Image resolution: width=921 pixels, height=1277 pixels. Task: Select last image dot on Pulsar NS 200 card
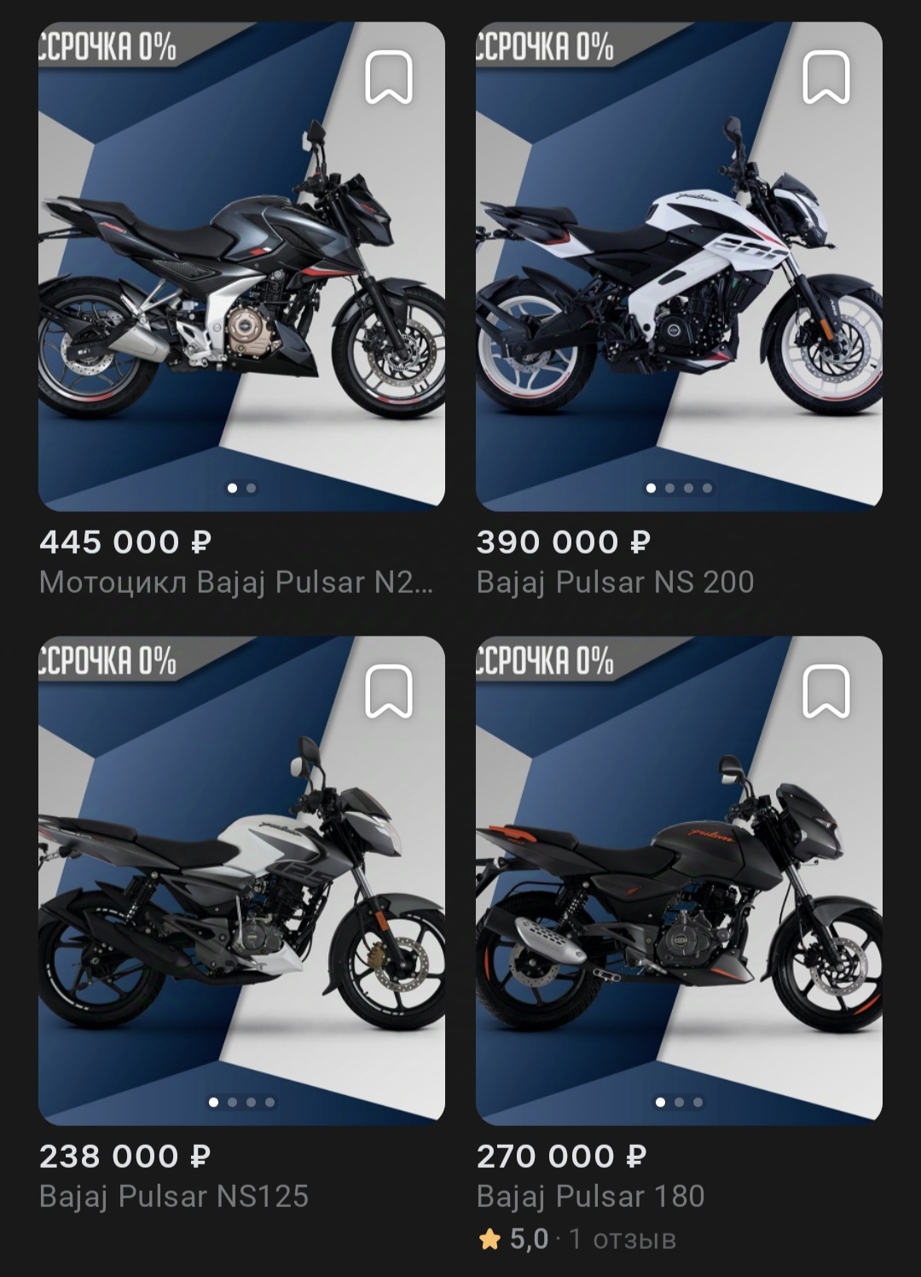pyautogui.click(x=707, y=489)
